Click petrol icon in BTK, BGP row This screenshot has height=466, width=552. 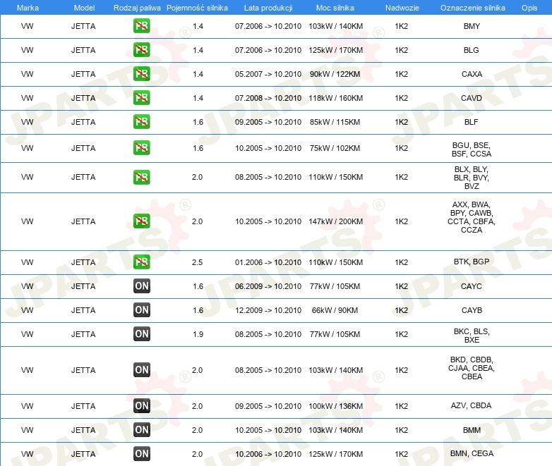(141, 262)
